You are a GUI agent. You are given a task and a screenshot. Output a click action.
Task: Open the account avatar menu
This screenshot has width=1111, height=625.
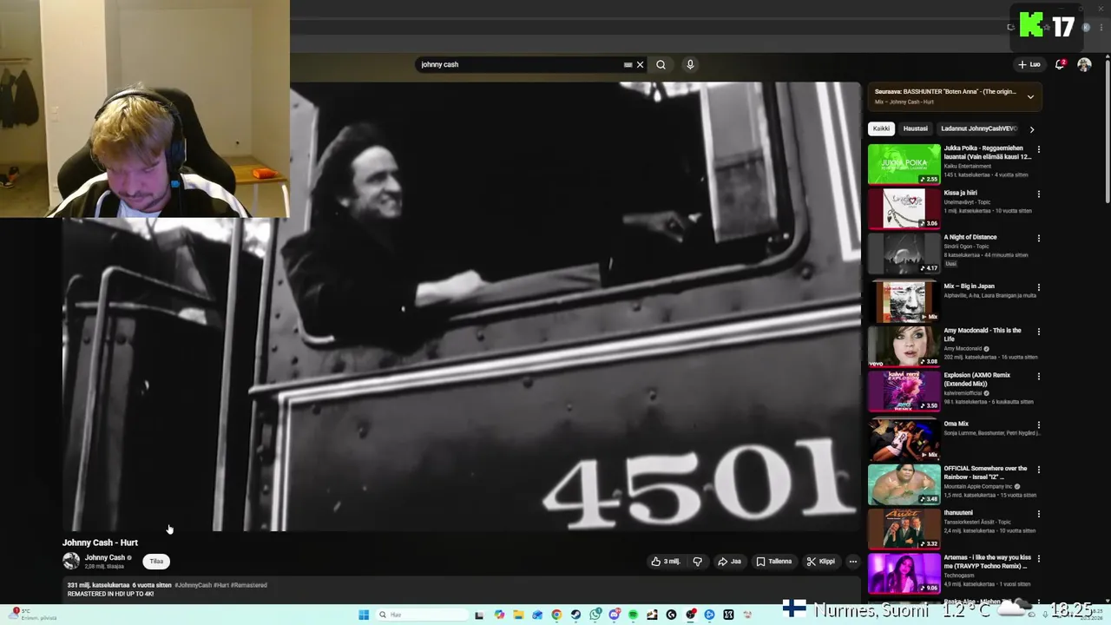click(1084, 64)
